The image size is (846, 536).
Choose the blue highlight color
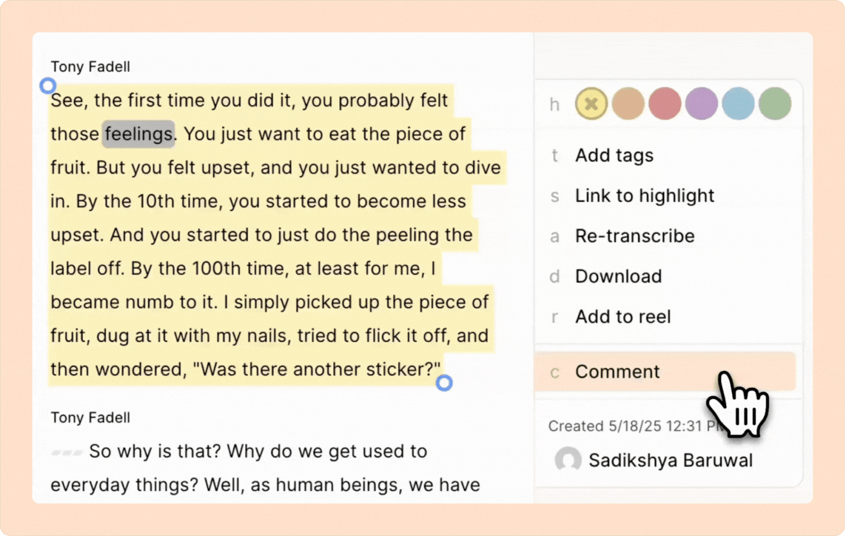(738, 104)
